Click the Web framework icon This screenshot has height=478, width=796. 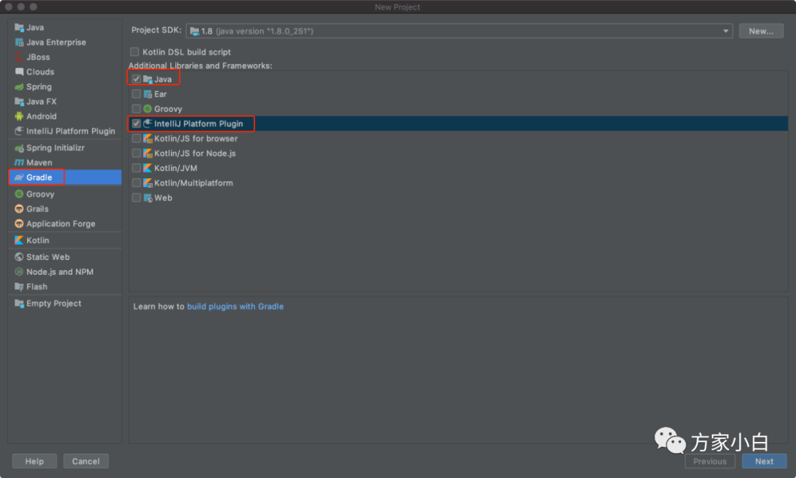point(147,198)
